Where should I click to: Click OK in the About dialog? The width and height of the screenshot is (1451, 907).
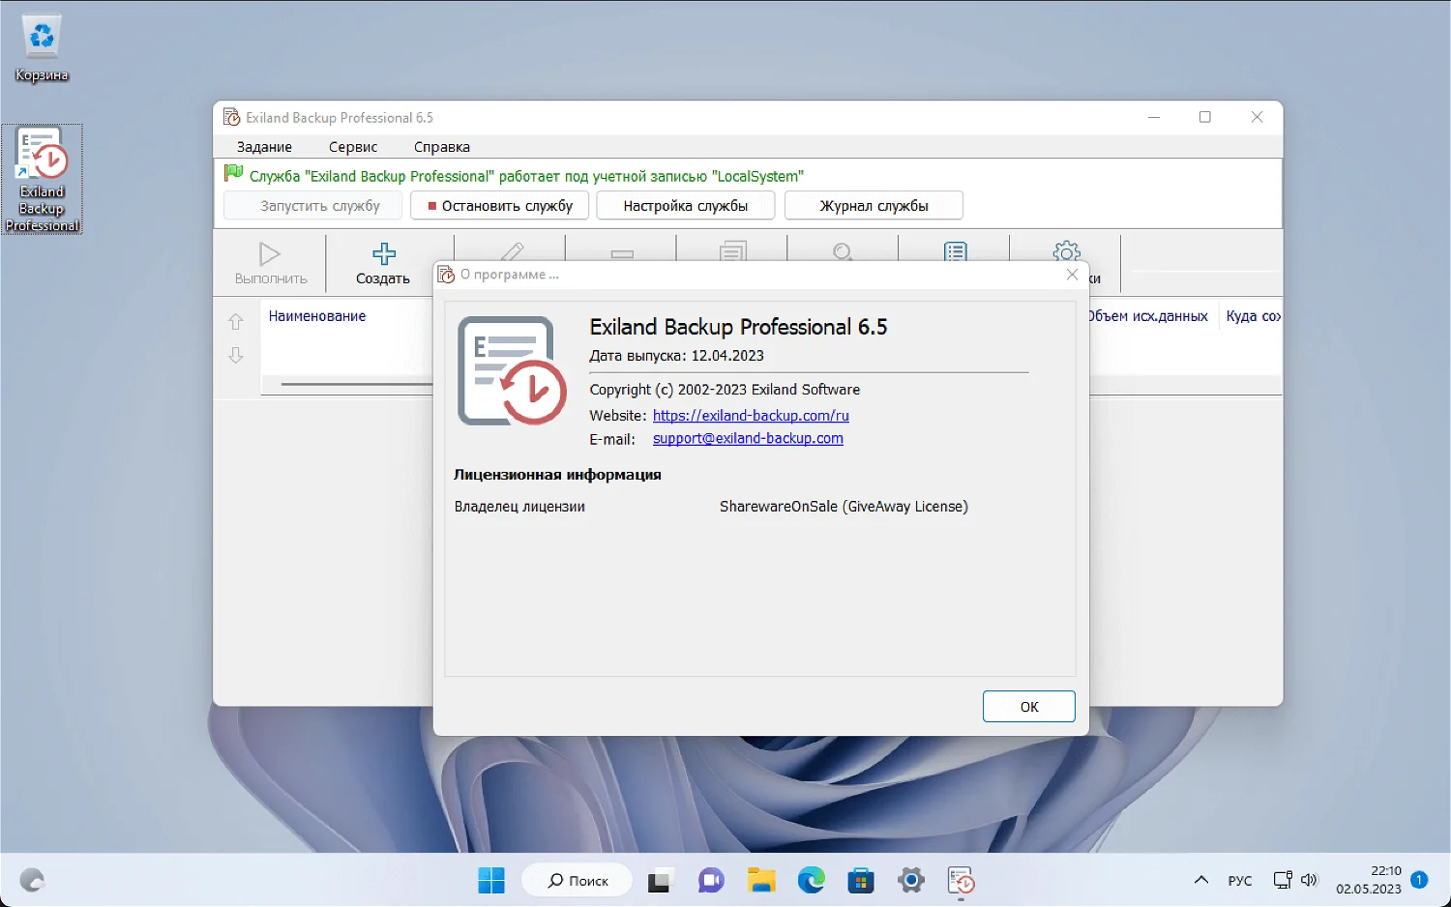[1029, 707]
